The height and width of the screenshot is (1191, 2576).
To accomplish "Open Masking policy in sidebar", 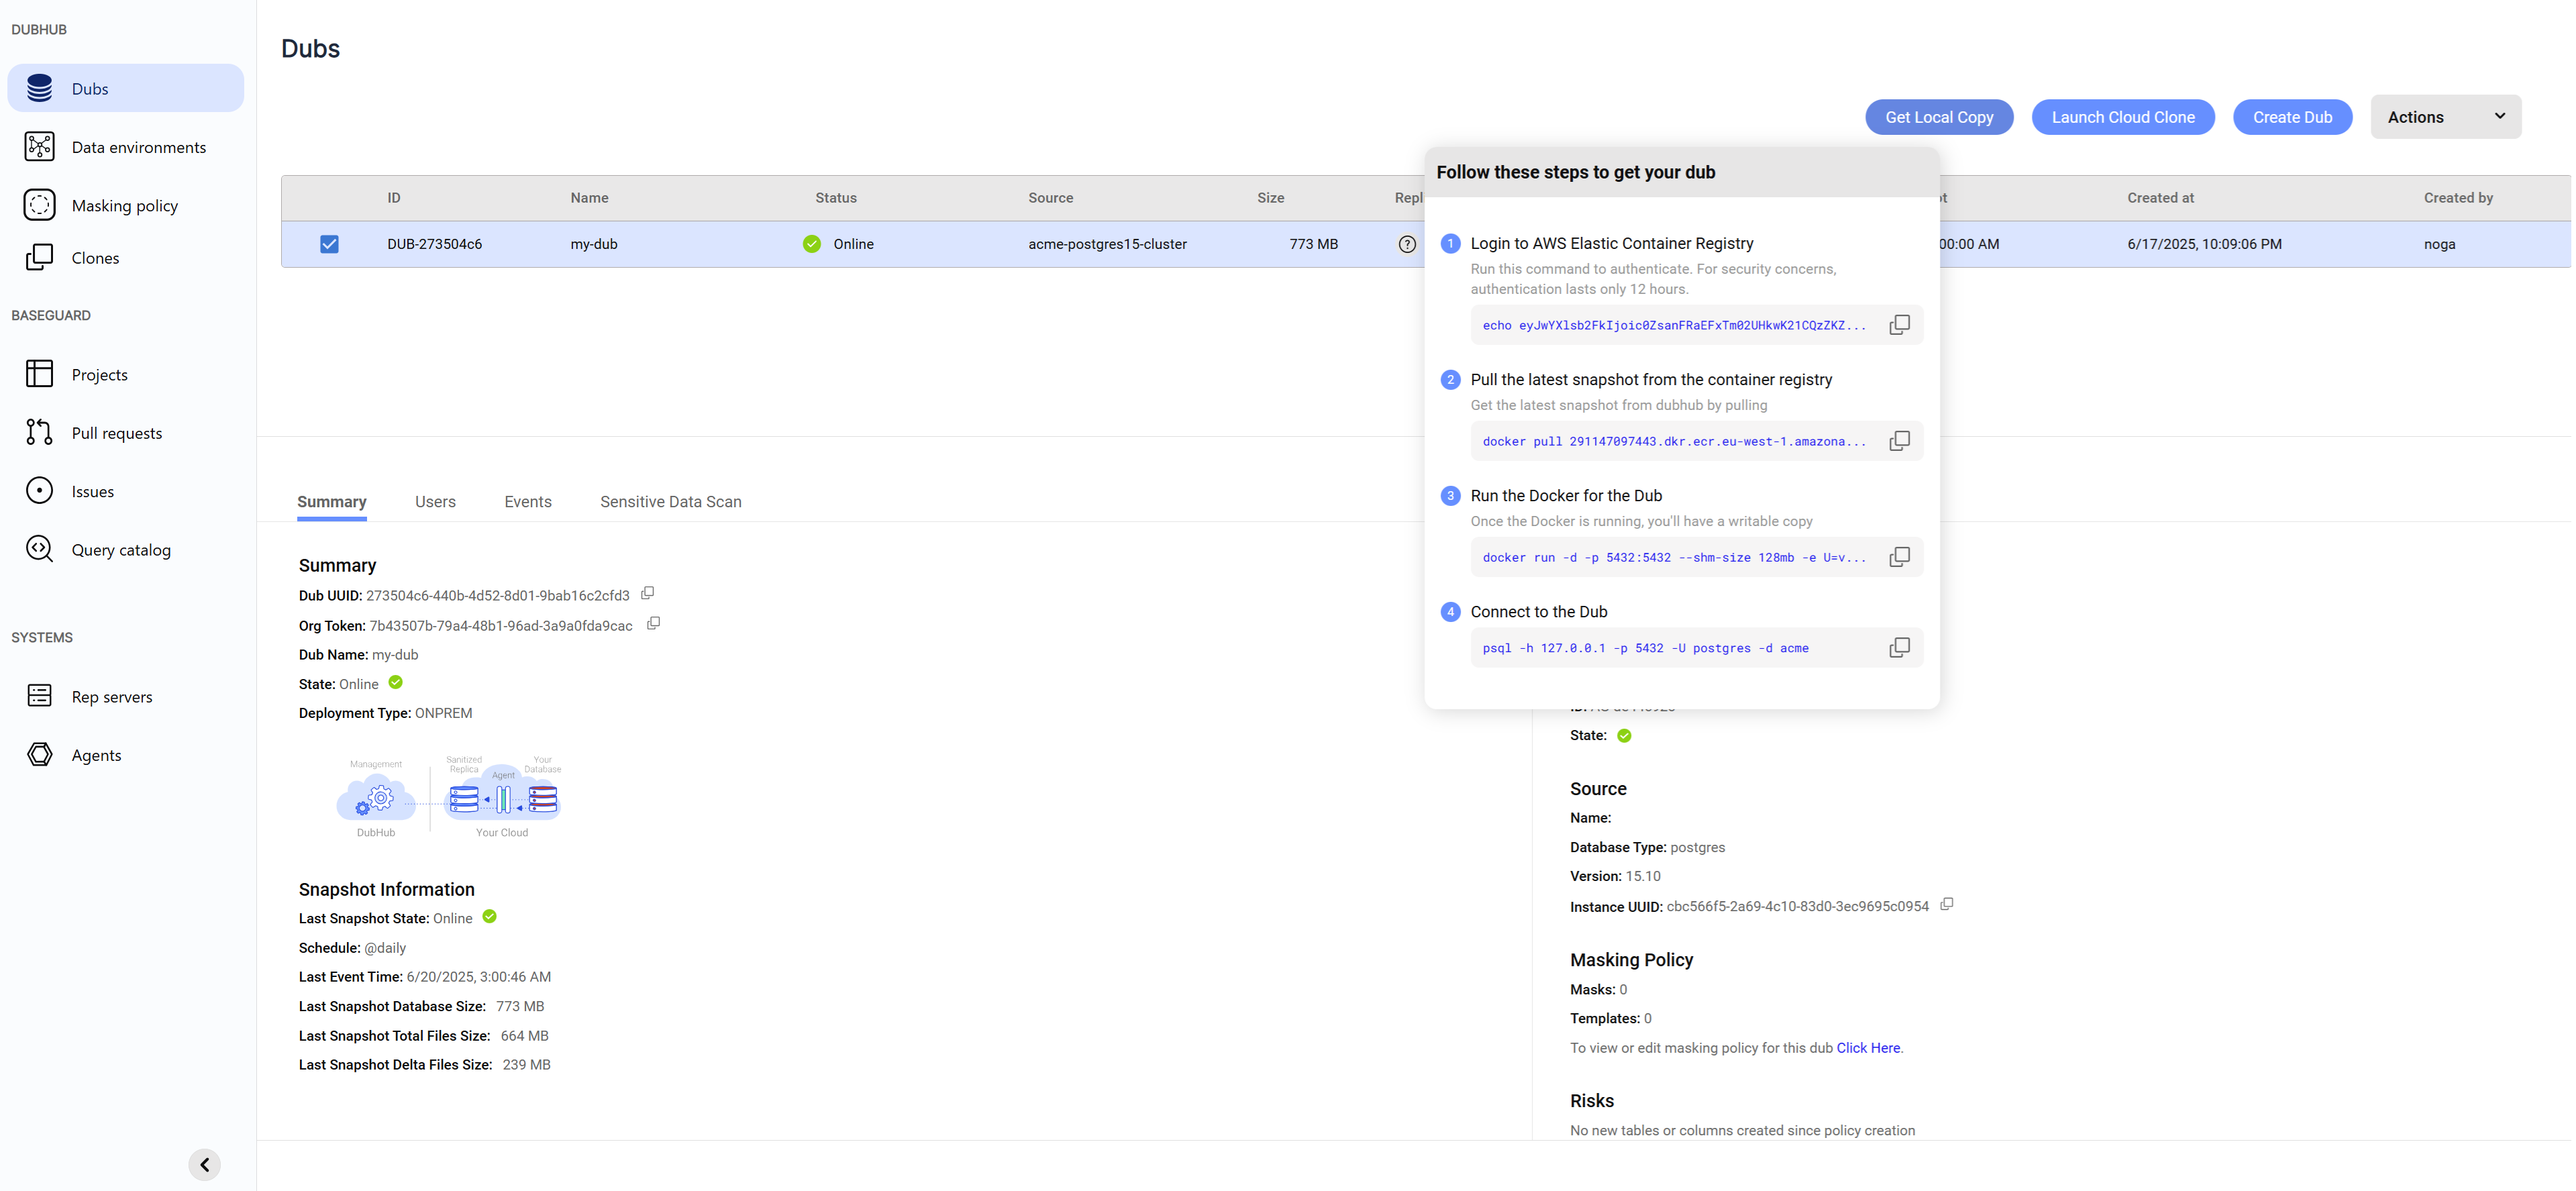I will point(124,206).
